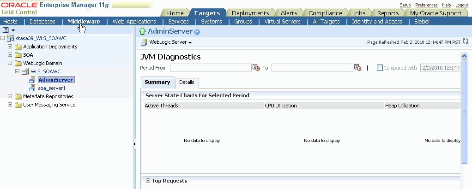The image size is (472, 189).
Task: Click the Logout link
Action: click(462, 5)
